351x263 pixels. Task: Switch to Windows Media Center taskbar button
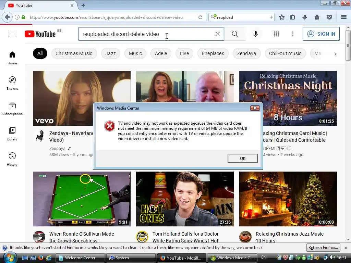pyautogui.click(x=232, y=258)
